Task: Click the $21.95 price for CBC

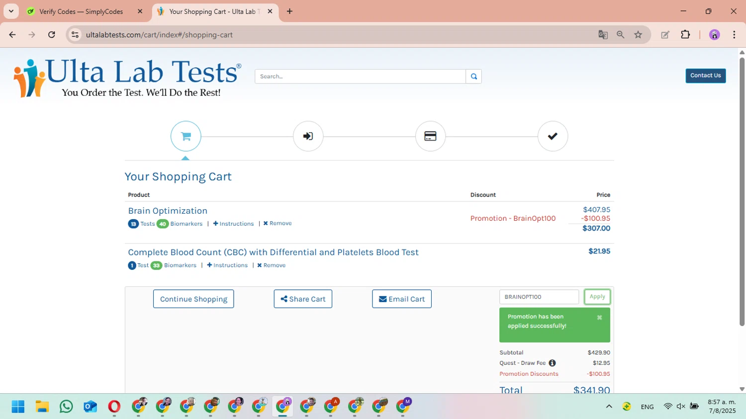Action: pyautogui.click(x=599, y=251)
